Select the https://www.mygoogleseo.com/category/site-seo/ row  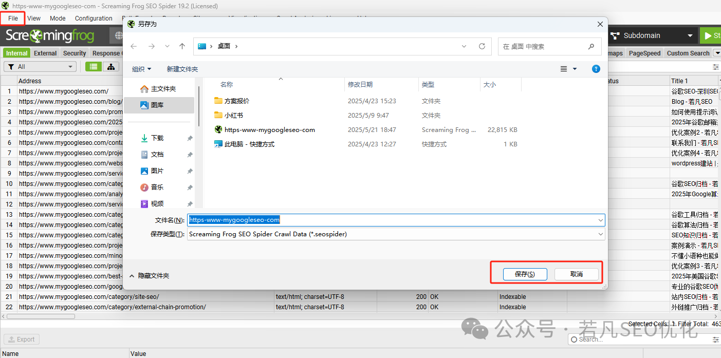tap(360, 297)
